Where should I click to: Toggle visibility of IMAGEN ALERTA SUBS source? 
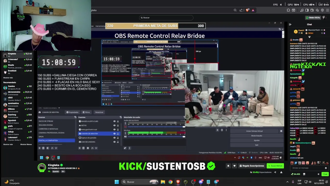point(114,121)
